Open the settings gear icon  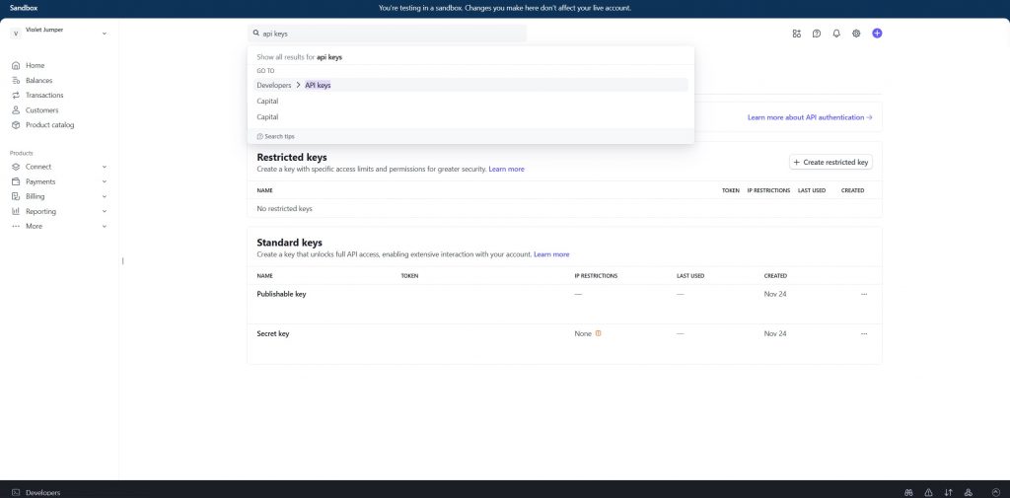[x=856, y=34]
